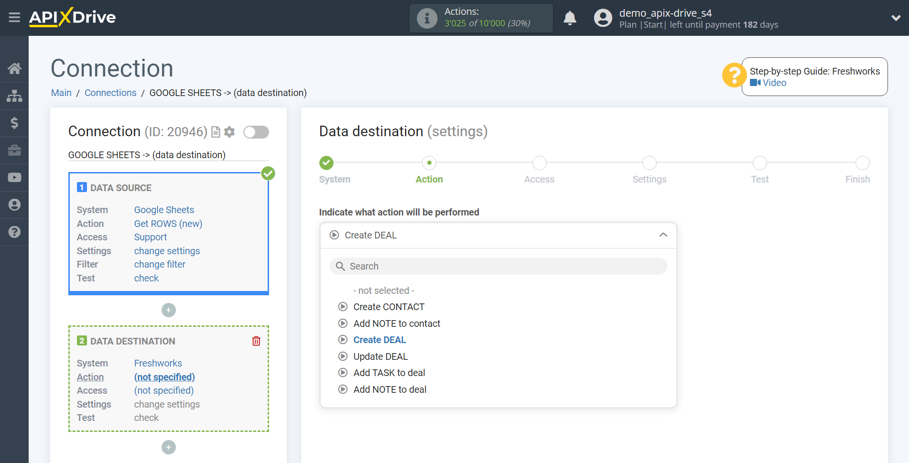
Task: Delete data destination trash icon
Action: click(x=256, y=341)
